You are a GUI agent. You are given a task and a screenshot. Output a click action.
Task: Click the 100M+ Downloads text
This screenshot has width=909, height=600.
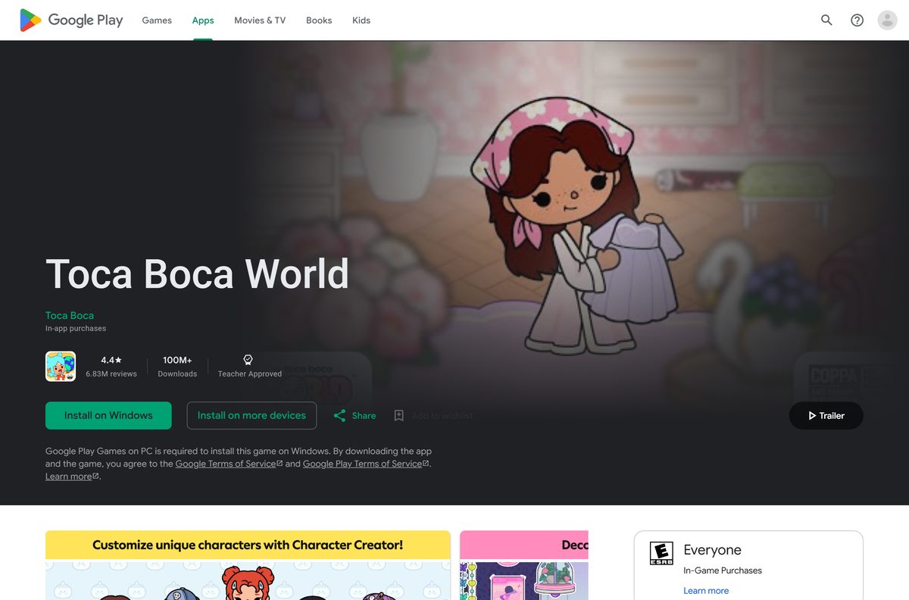(177, 367)
